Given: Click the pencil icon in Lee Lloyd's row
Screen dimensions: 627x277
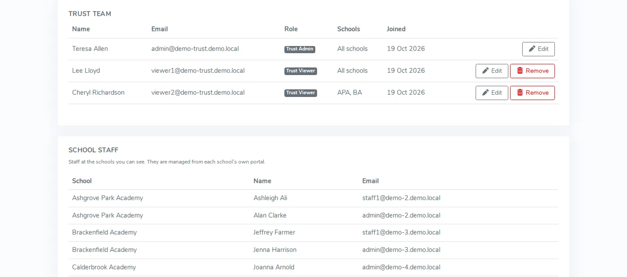Looking at the screenshot, I should coord(485,71).
